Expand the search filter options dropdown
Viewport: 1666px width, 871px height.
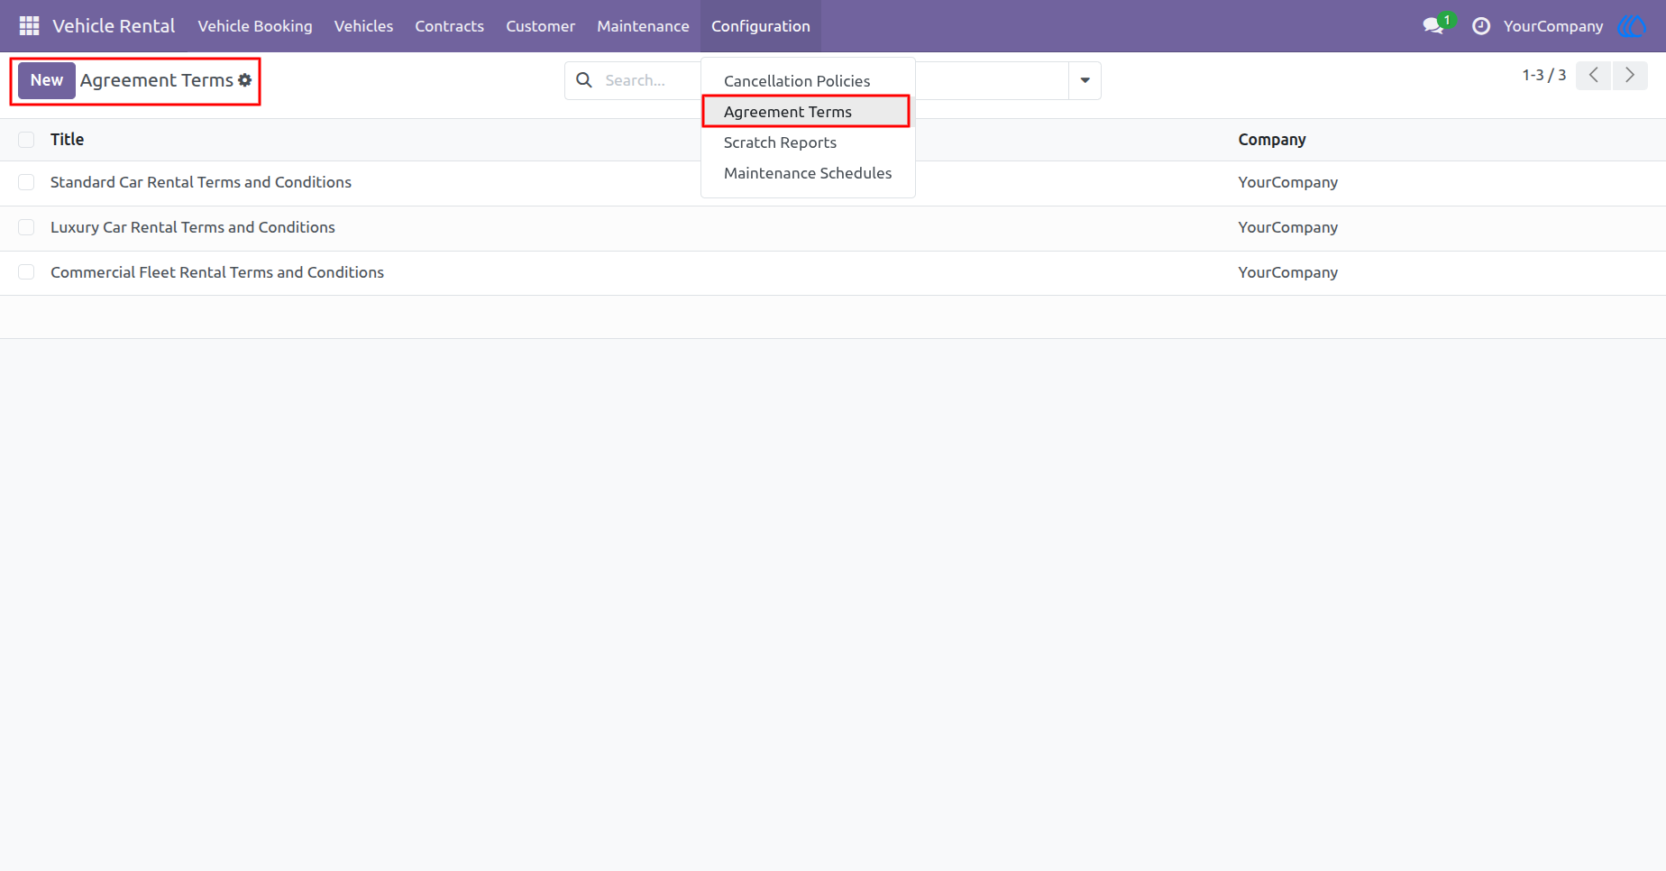click(x=1085, y=80)
